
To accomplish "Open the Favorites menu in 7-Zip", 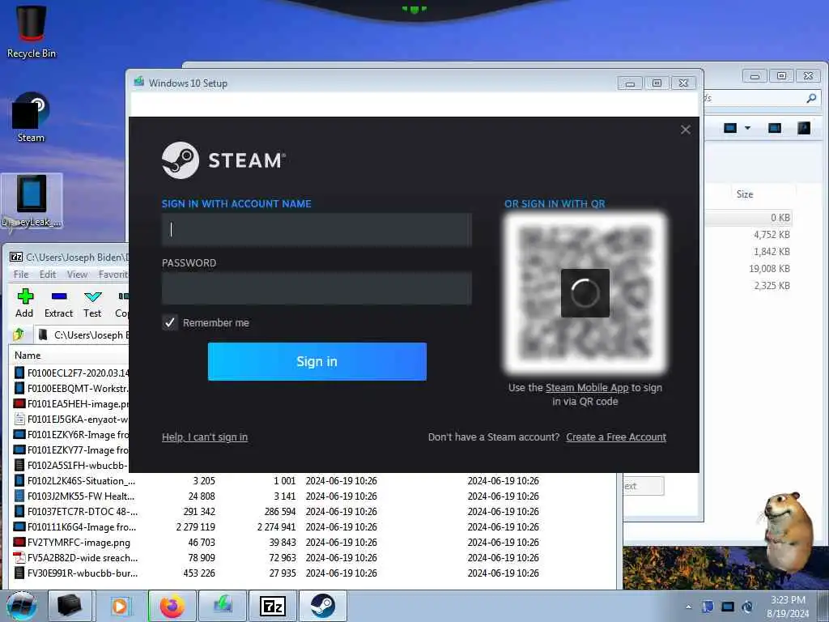I will tap(113, 274).
